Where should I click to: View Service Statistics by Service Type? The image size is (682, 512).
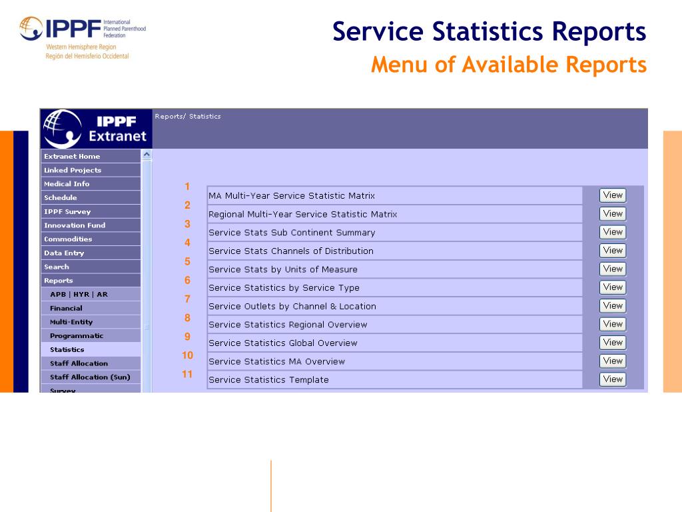point(613,287)
